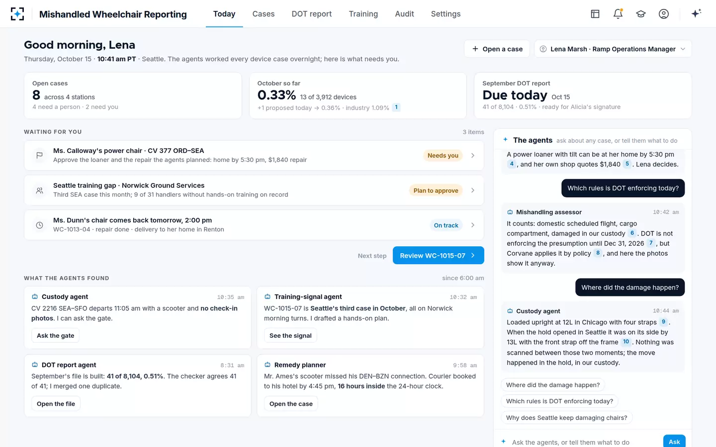Click the app logo icon

point(17,14)
